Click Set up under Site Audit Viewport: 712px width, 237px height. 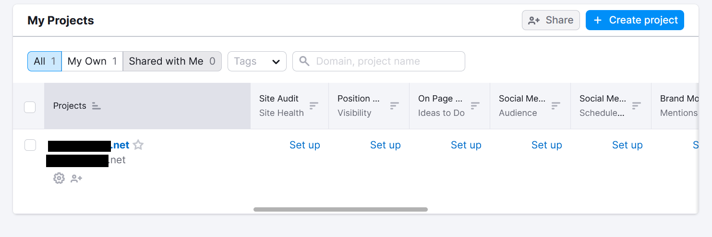coord(304,145)
